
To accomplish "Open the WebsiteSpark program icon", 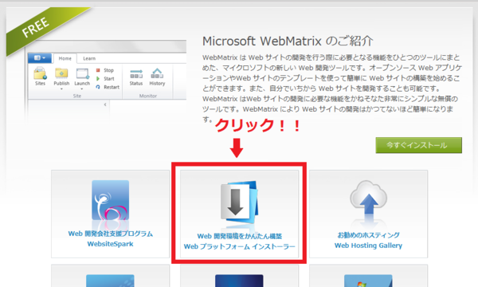I will tap(111, 200).
